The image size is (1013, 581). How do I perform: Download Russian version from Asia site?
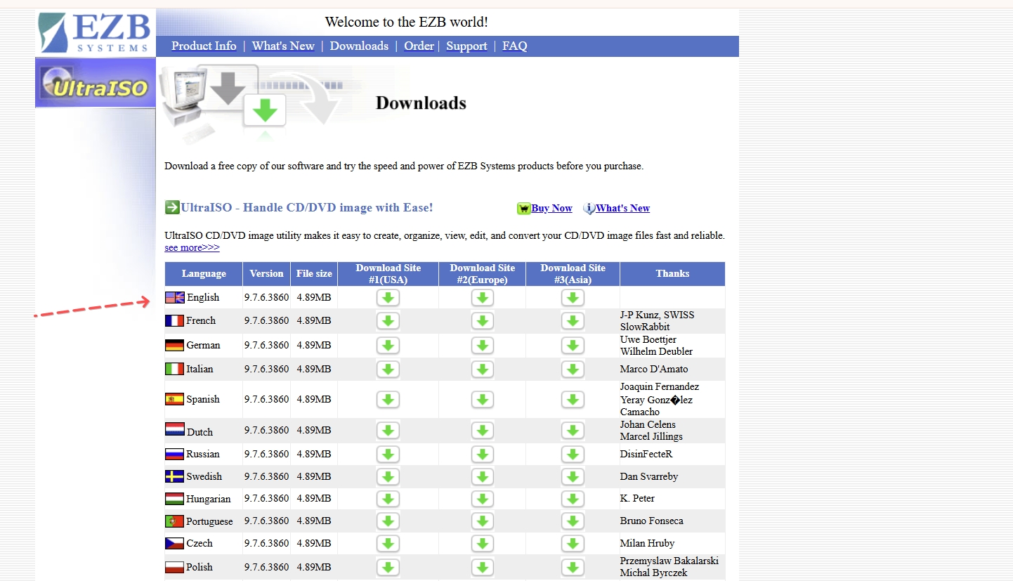(x=573, y=455)
